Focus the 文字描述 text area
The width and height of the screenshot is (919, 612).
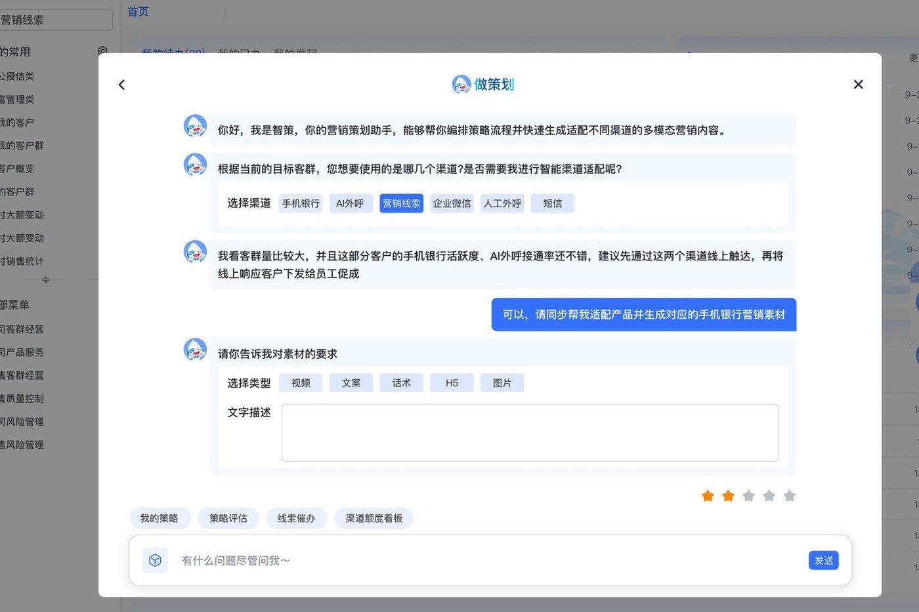pos(530,433)
